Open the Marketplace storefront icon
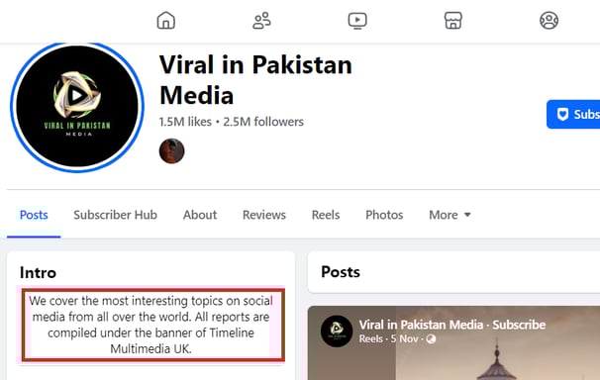The image size is (600, 380). [x=453, y=20]
